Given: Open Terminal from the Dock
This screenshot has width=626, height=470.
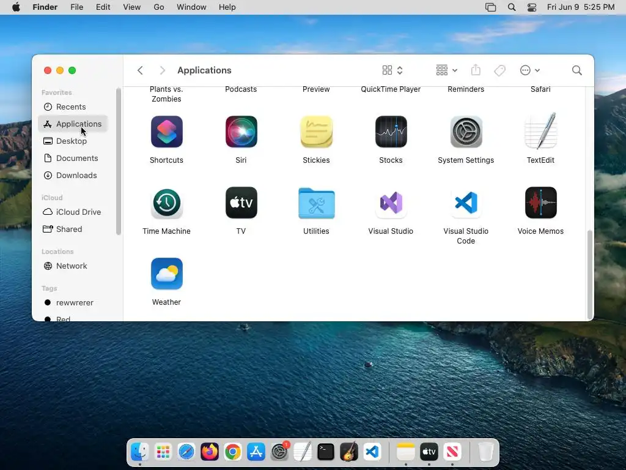Looking at the screenshot, I should click(x=325, y=452).
